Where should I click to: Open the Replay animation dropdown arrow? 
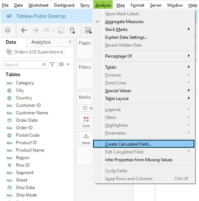click(54, 30)
